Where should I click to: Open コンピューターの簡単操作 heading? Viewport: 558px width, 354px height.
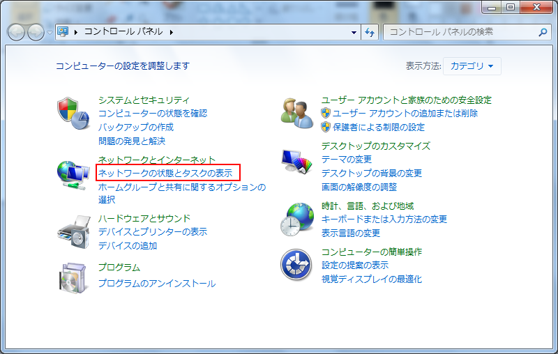[372, 252]
